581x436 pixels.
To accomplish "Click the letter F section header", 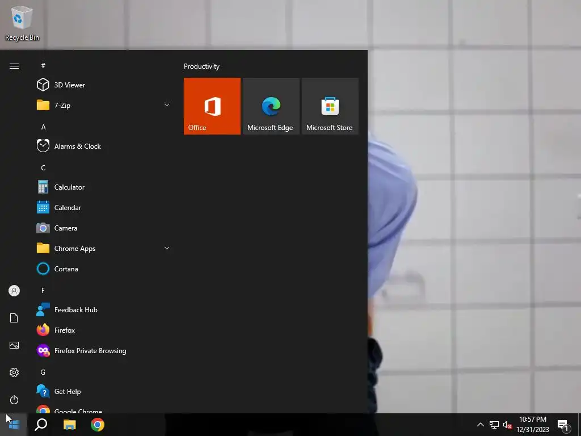I will [43, 290].
